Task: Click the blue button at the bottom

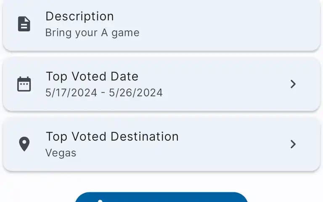Action: tap(161, 197)
